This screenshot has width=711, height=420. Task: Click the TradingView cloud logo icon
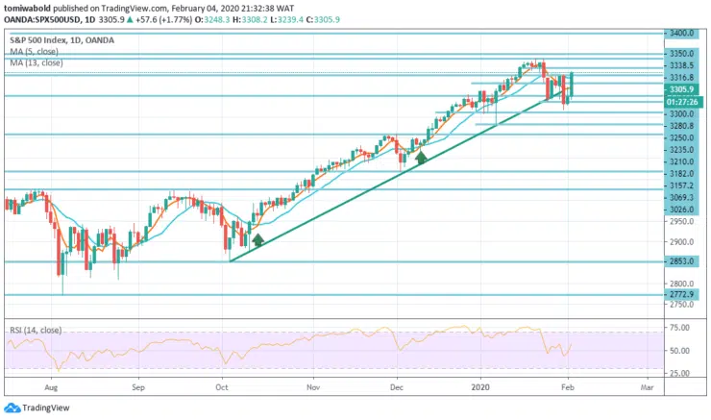[x=12, y=406]
